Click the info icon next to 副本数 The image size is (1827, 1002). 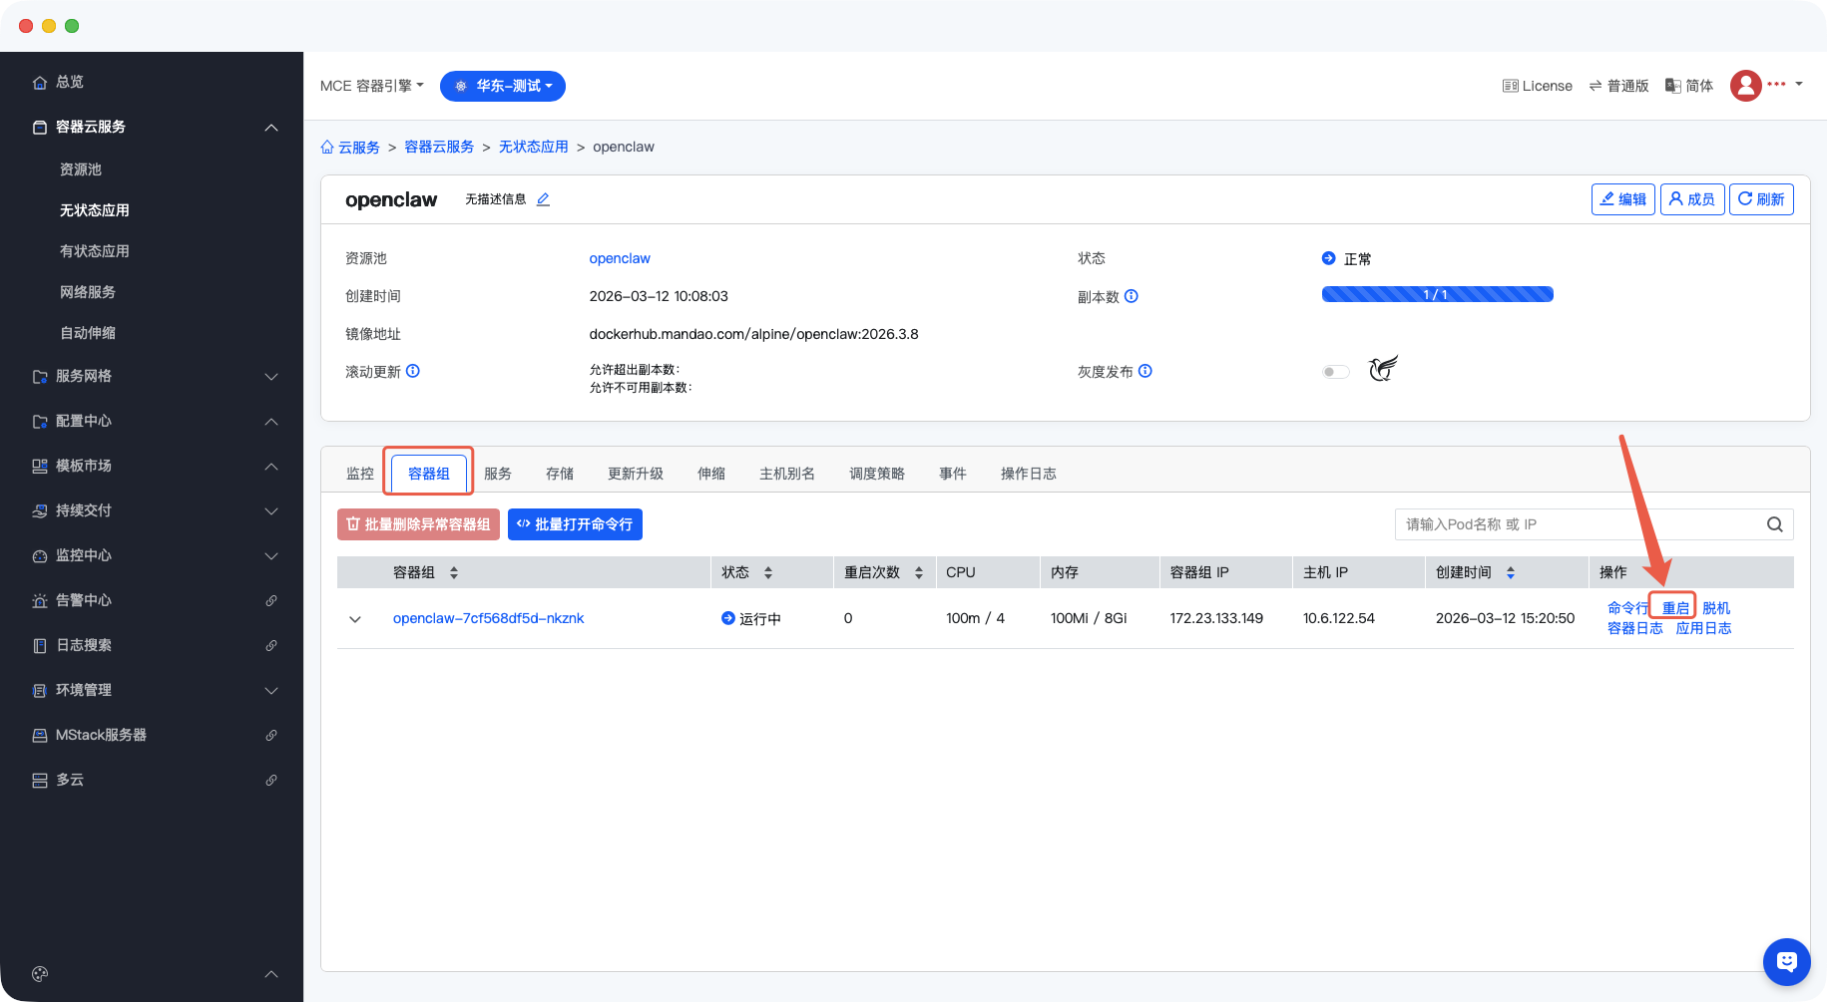1131,296
